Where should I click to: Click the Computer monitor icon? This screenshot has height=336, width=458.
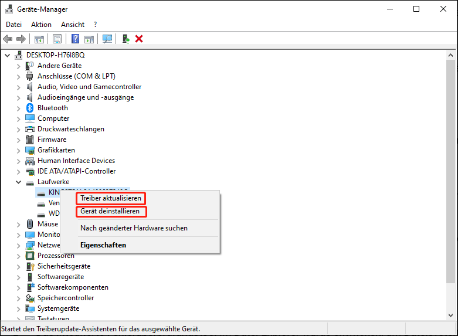pos(30,118)
